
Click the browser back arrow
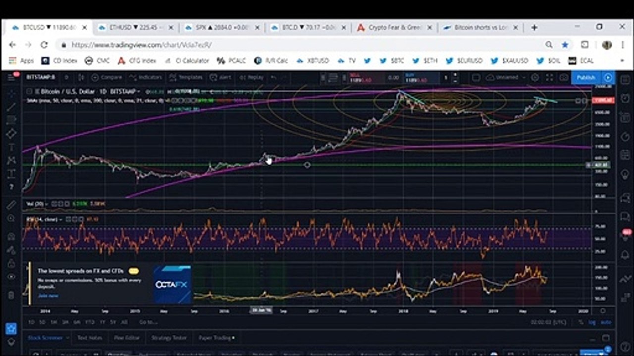(x=12, y=44)
